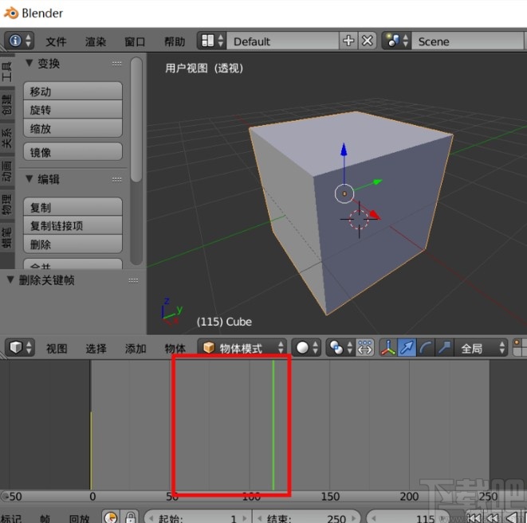Click the 复制链接项 (Duplicate Linked) button
The image size is (527, 523).
73,225
